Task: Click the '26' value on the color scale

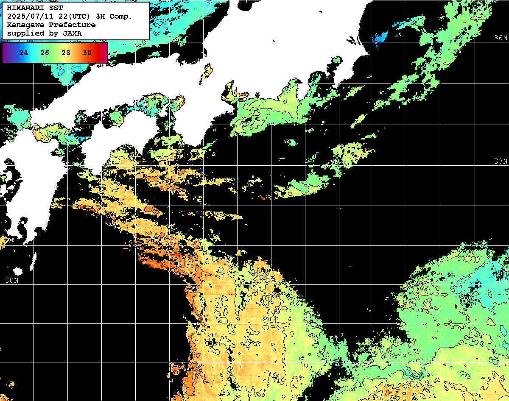Action: tap(45, 53)
